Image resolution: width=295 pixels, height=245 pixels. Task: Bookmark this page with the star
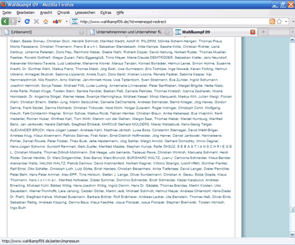click(x=279, y=22)
